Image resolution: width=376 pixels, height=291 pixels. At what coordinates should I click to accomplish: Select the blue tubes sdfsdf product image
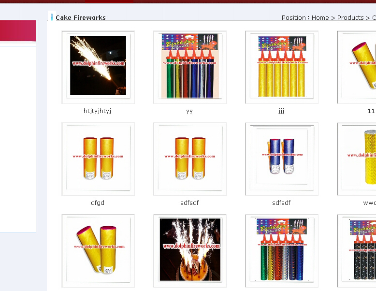(282, 159)
